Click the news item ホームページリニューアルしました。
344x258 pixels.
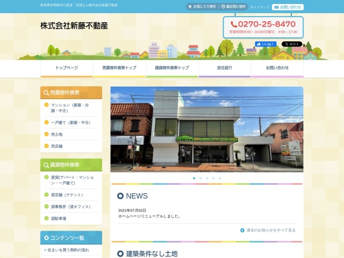(x=150, y=216)
